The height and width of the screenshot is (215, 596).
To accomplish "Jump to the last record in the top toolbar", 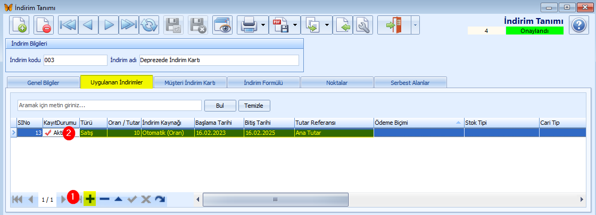I will pyautogui.click(x=128, y=25).
